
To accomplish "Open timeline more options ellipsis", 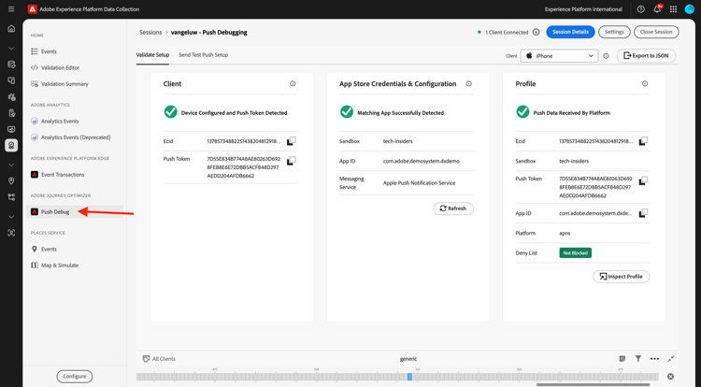I will click(654, 358).
